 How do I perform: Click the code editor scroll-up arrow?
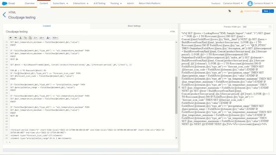(176, 42)
